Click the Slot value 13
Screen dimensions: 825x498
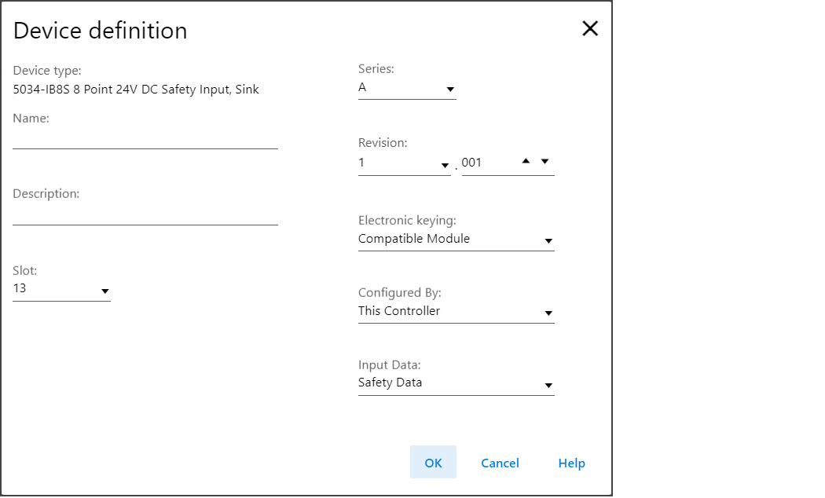pos(20,288)
